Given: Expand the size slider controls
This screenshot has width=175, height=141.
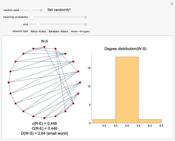Looking at the screenshot, I should point(85,24).
